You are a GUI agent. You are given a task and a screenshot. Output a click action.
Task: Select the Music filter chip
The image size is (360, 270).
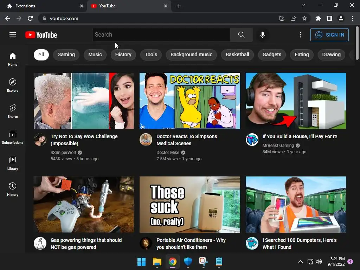point(95,54)
